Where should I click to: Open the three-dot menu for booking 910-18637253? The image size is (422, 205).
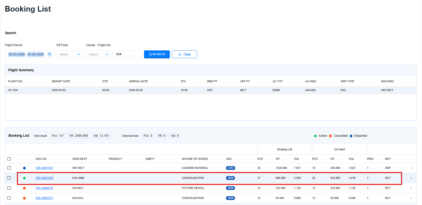point(411,178)
